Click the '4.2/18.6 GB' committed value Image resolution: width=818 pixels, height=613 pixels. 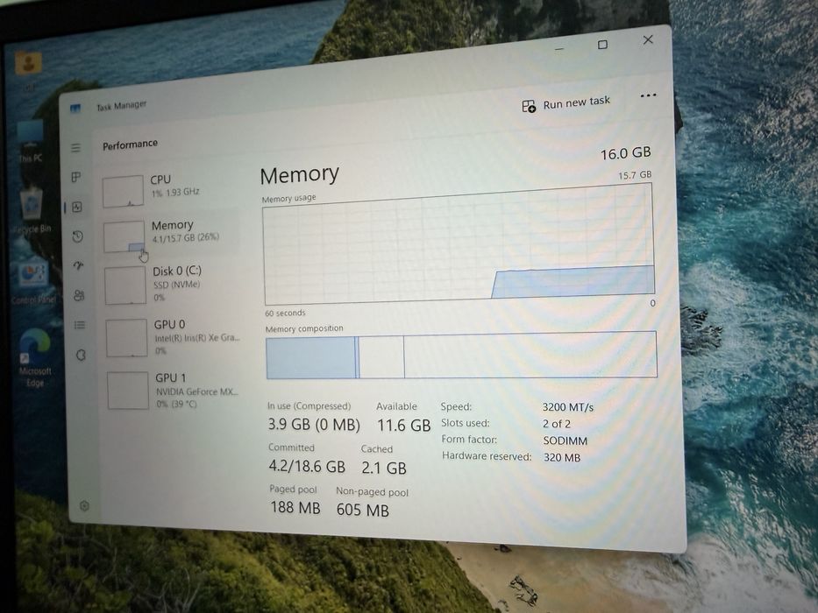(307, 466)
